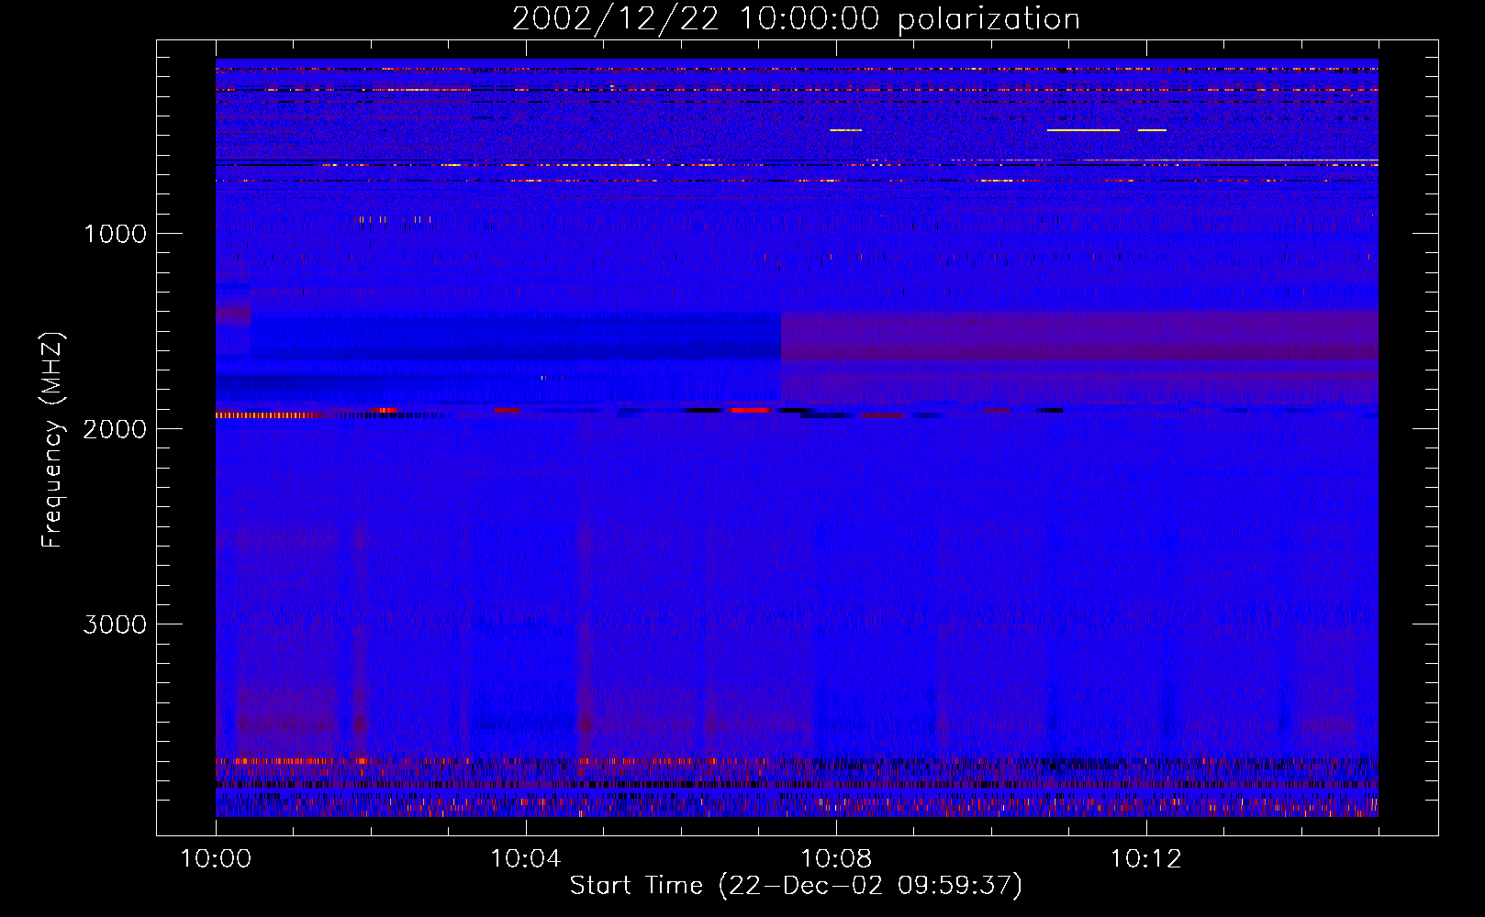Click the 10:04 time tick label

click(526, 859)
